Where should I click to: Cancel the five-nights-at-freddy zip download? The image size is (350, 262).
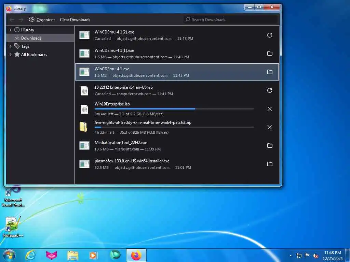(269, 127)
